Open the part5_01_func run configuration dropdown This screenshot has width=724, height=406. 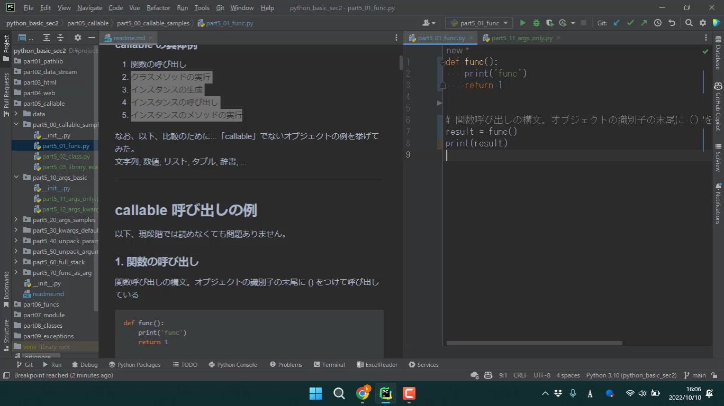479,23
